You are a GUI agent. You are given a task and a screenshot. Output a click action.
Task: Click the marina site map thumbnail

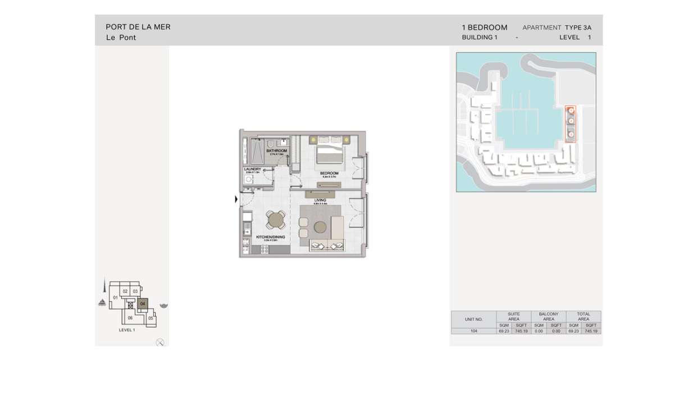tap(526, 122)
